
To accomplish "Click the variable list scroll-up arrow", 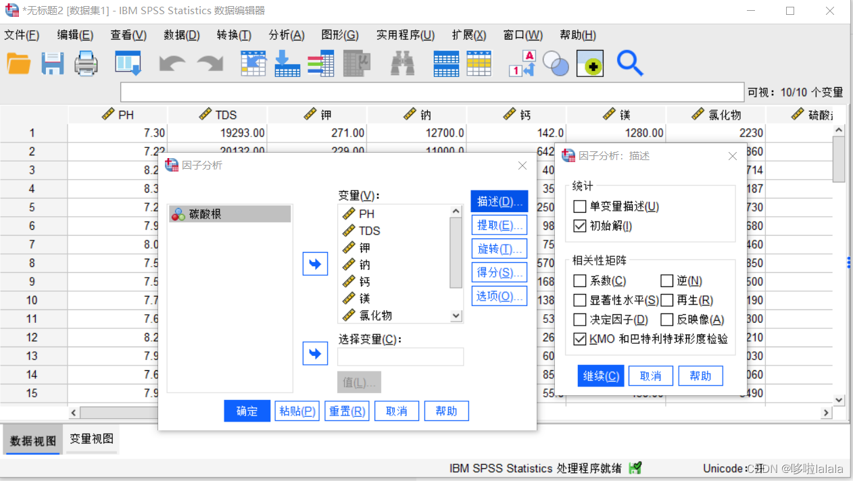I will [x=456, y=211].
